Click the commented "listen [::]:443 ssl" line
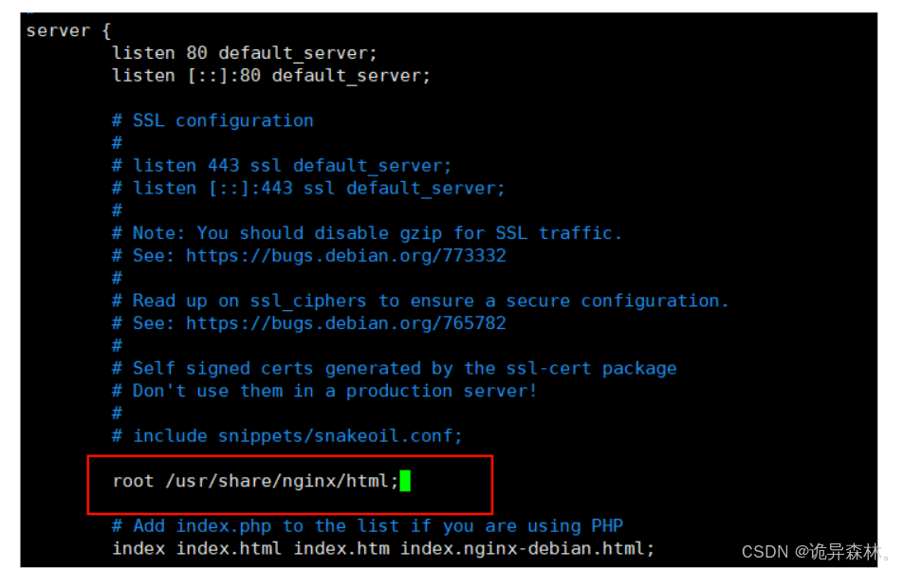Viewport: 903px width, 569px height. point(308,189)
